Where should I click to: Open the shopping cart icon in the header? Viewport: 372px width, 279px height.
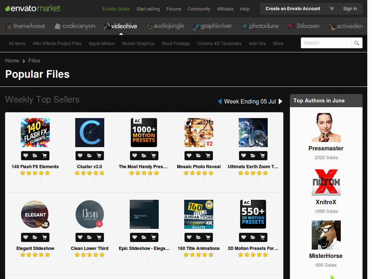332,8
